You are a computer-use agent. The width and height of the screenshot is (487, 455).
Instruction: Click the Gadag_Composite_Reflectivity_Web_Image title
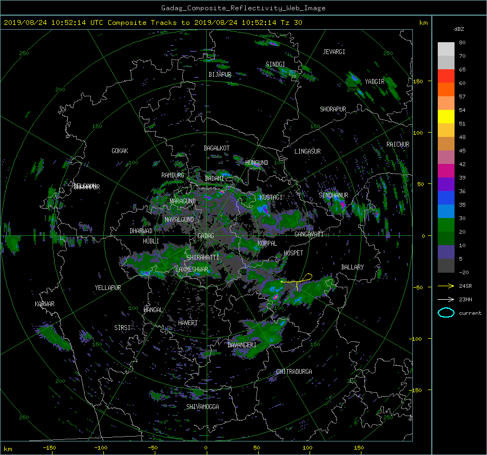point(243,8)
